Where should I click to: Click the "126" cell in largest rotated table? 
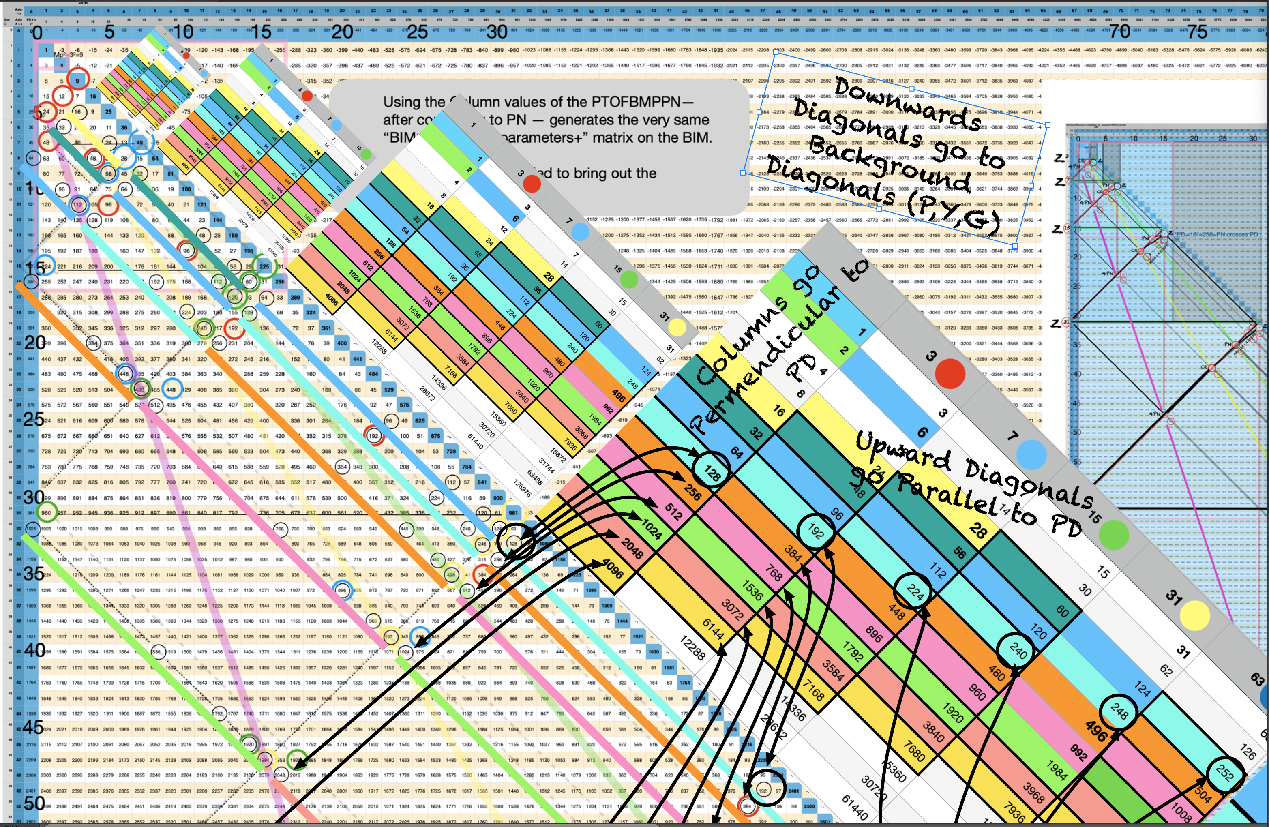1248,752
